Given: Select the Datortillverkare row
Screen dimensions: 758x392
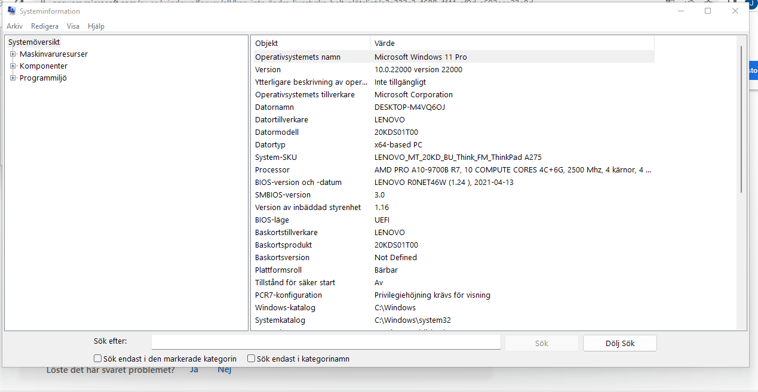Looking at the screenshot, I should click(x=453, y=119).
